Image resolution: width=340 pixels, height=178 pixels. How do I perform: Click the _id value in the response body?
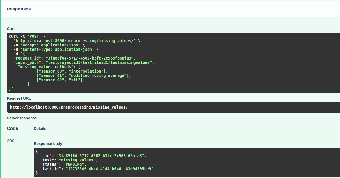(x=100, y=156)
